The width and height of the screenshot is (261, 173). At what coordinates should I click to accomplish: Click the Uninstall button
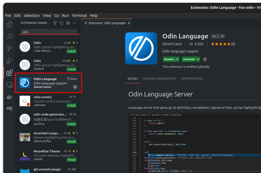coord(189,59)
